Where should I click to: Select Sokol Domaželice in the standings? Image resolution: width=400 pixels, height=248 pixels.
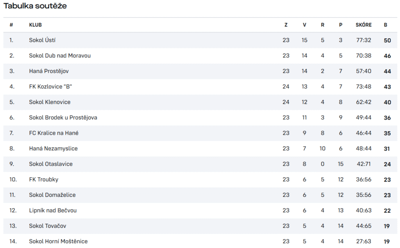(52, 195)
